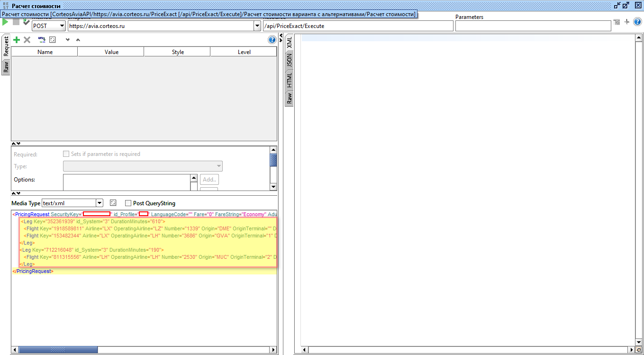
Task: Check the 'Sets if parameter is required' box
Action: pyautogui.click(x=66, y=154)
